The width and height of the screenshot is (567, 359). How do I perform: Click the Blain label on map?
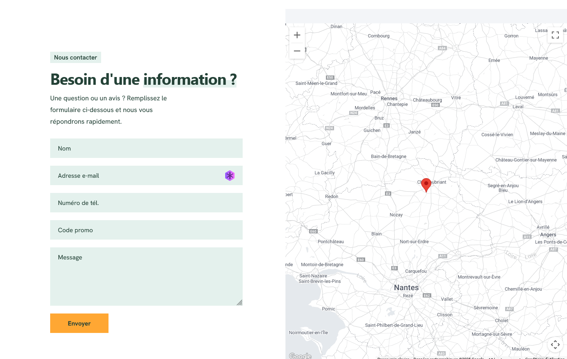click(x=376, y=234)
